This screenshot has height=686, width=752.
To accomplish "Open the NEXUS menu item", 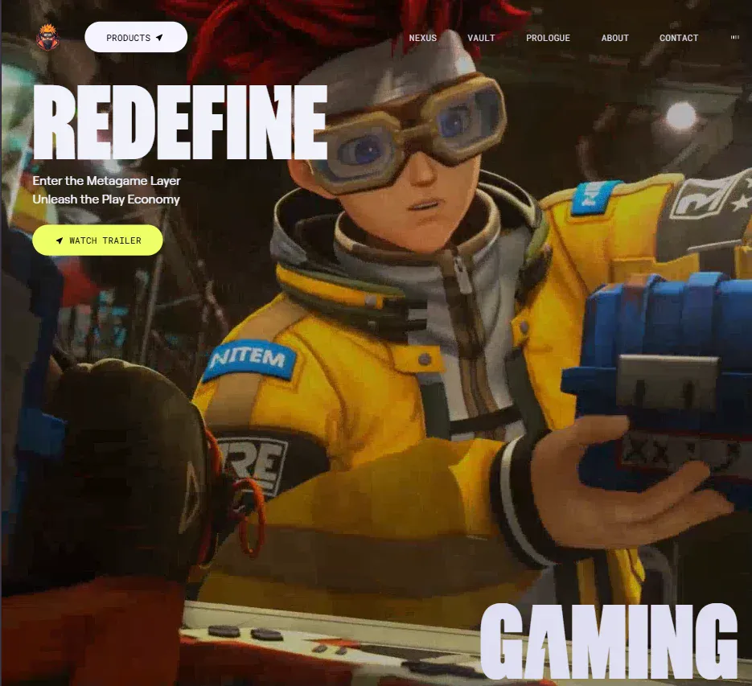I will pos(422,38).
